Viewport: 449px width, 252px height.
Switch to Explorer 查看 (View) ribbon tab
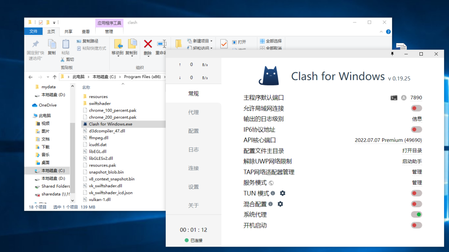pyautogui.click(x=86, y=32)
